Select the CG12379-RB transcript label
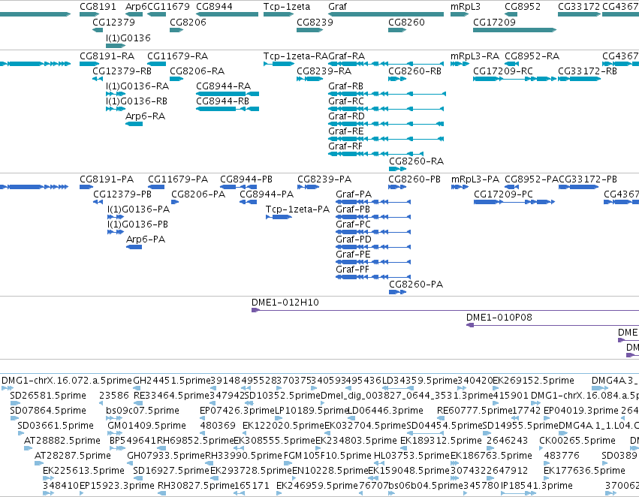Image resolution: width=639 pixels, height=497 pixels. tap(122, 71)
